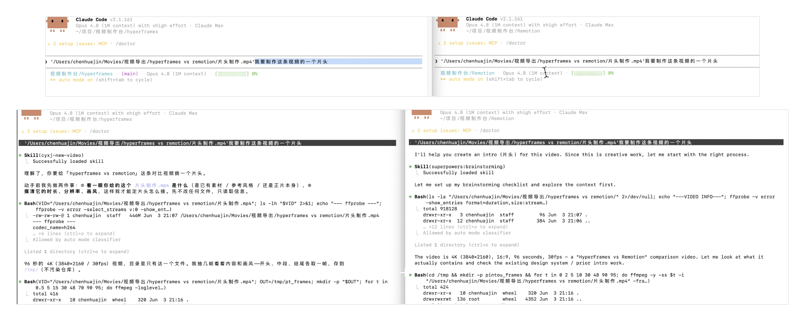Click 'The video is 4K (3840×2160)' summary line
Screen dimensions: 805x321
(589, 257)
